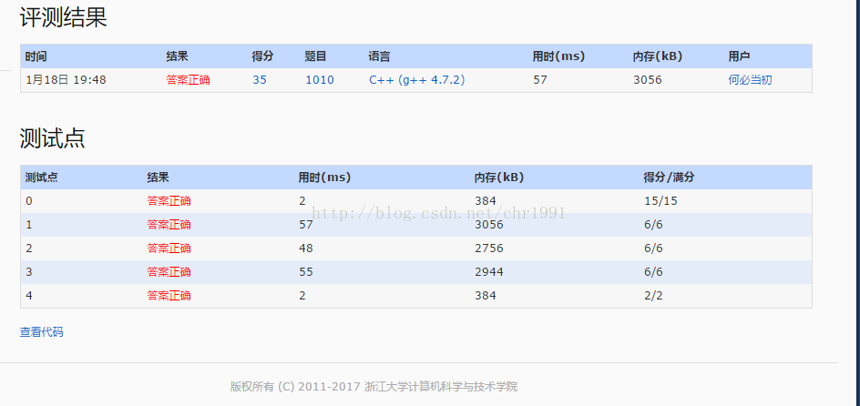Select the submission time 1月18日 19:48
The width and height of the screenshot is (860, 406).
pyautogui.click(x=66, y=80)
